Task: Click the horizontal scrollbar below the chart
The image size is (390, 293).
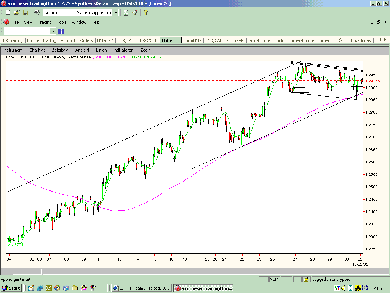Action: coord(216,271)
